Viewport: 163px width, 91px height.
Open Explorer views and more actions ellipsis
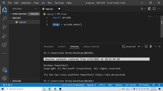click(x=36, y=9)
